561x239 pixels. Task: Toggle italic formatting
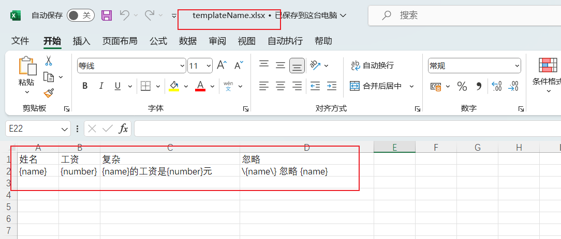tap(101, 86)
